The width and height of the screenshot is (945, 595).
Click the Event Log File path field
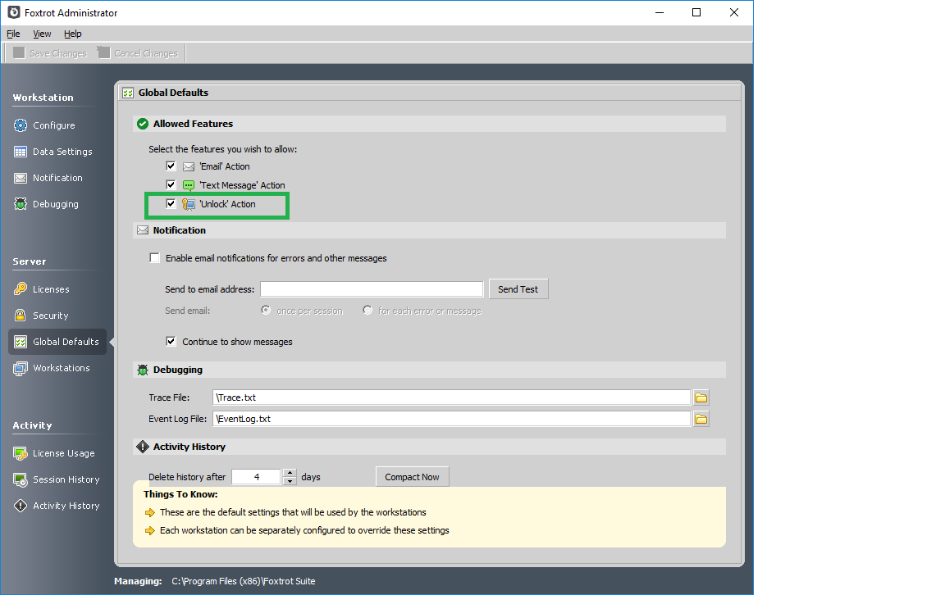tap(451, 419)
